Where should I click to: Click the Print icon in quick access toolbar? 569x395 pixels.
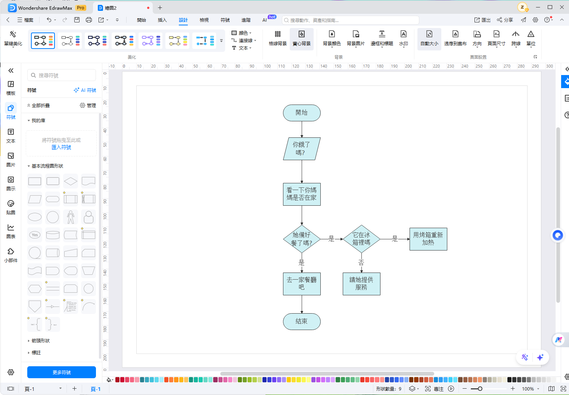89,20
